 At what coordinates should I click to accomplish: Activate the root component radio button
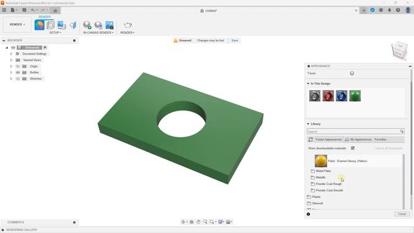tap(45, 47)
